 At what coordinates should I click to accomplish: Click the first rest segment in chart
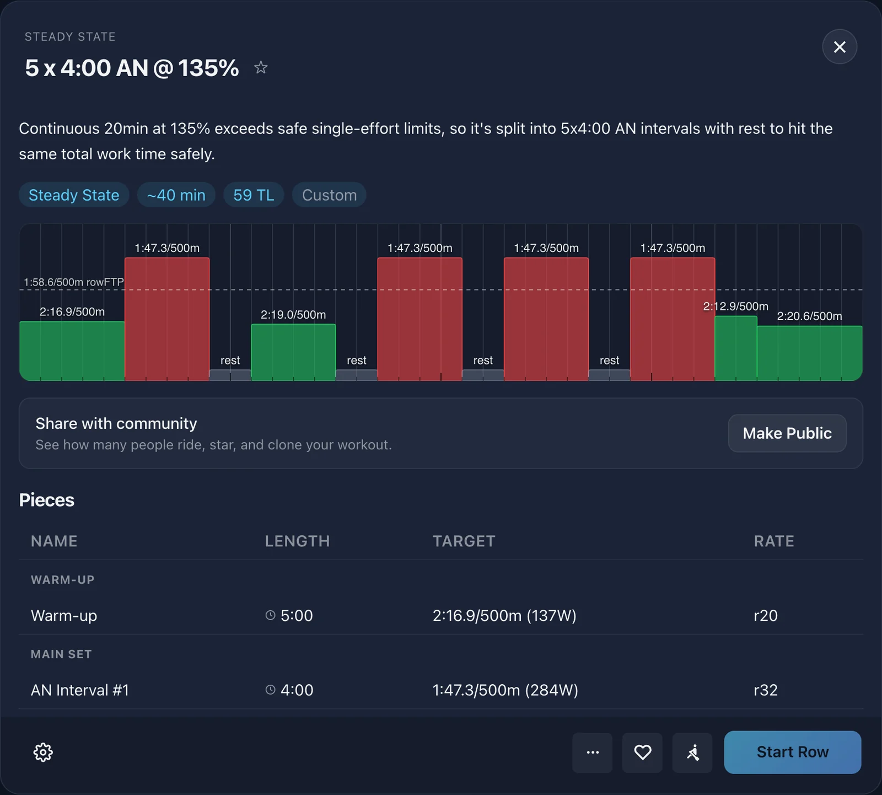tap(230, 375)
